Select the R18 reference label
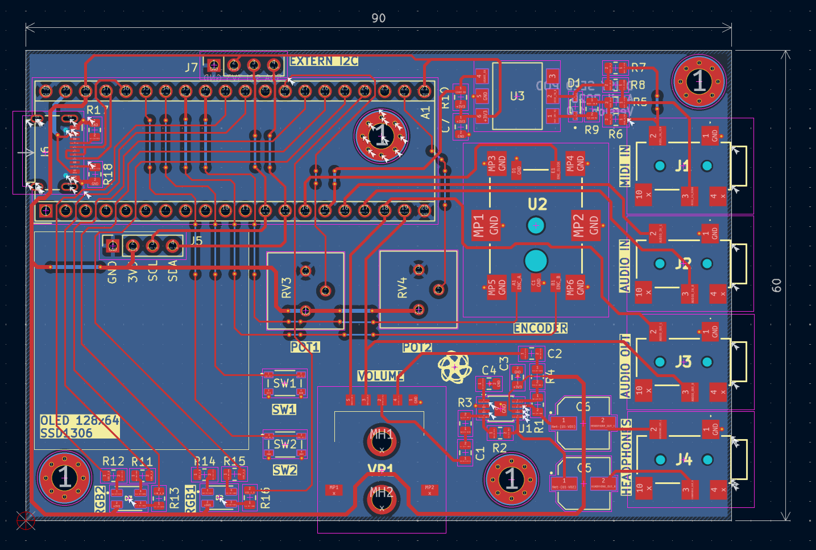 tap(108, 173)
